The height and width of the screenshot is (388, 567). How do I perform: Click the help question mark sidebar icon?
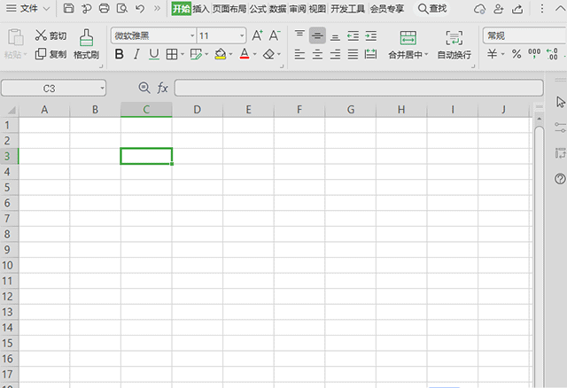[x=560, y=179]
